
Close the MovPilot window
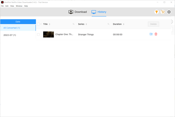point(171,2)
